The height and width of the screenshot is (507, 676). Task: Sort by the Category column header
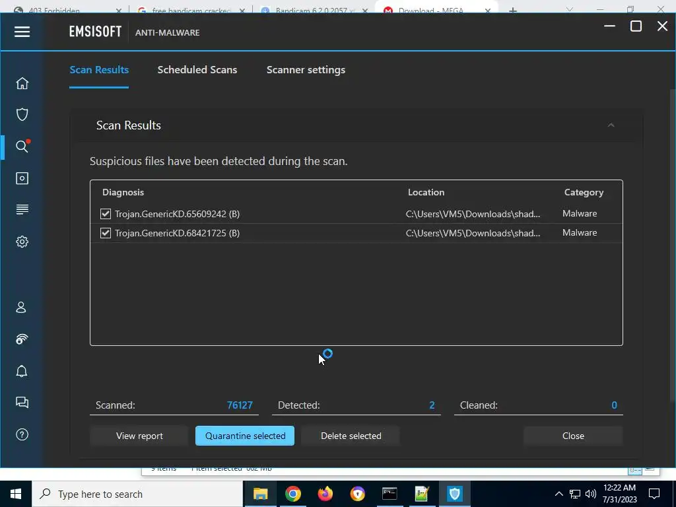(x=584, y=192)
